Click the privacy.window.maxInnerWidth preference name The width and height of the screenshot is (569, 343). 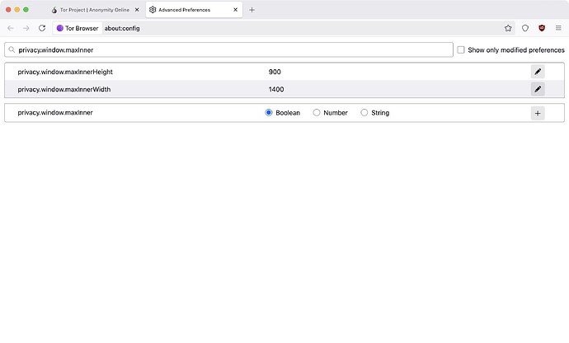pyautogui.click(x=64, y=89)
